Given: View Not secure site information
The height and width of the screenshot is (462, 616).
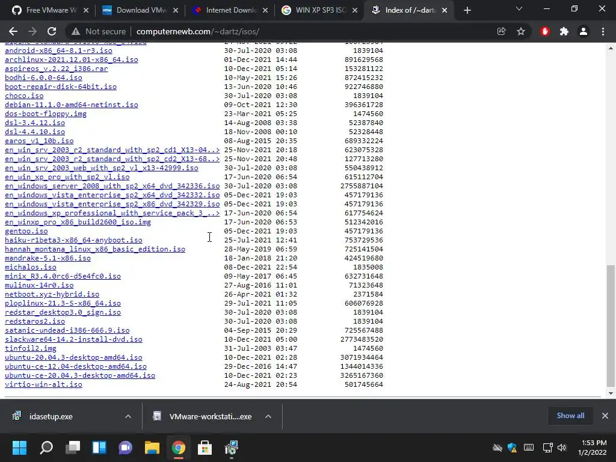Looking at the screenshot, I should click(99, 31).
